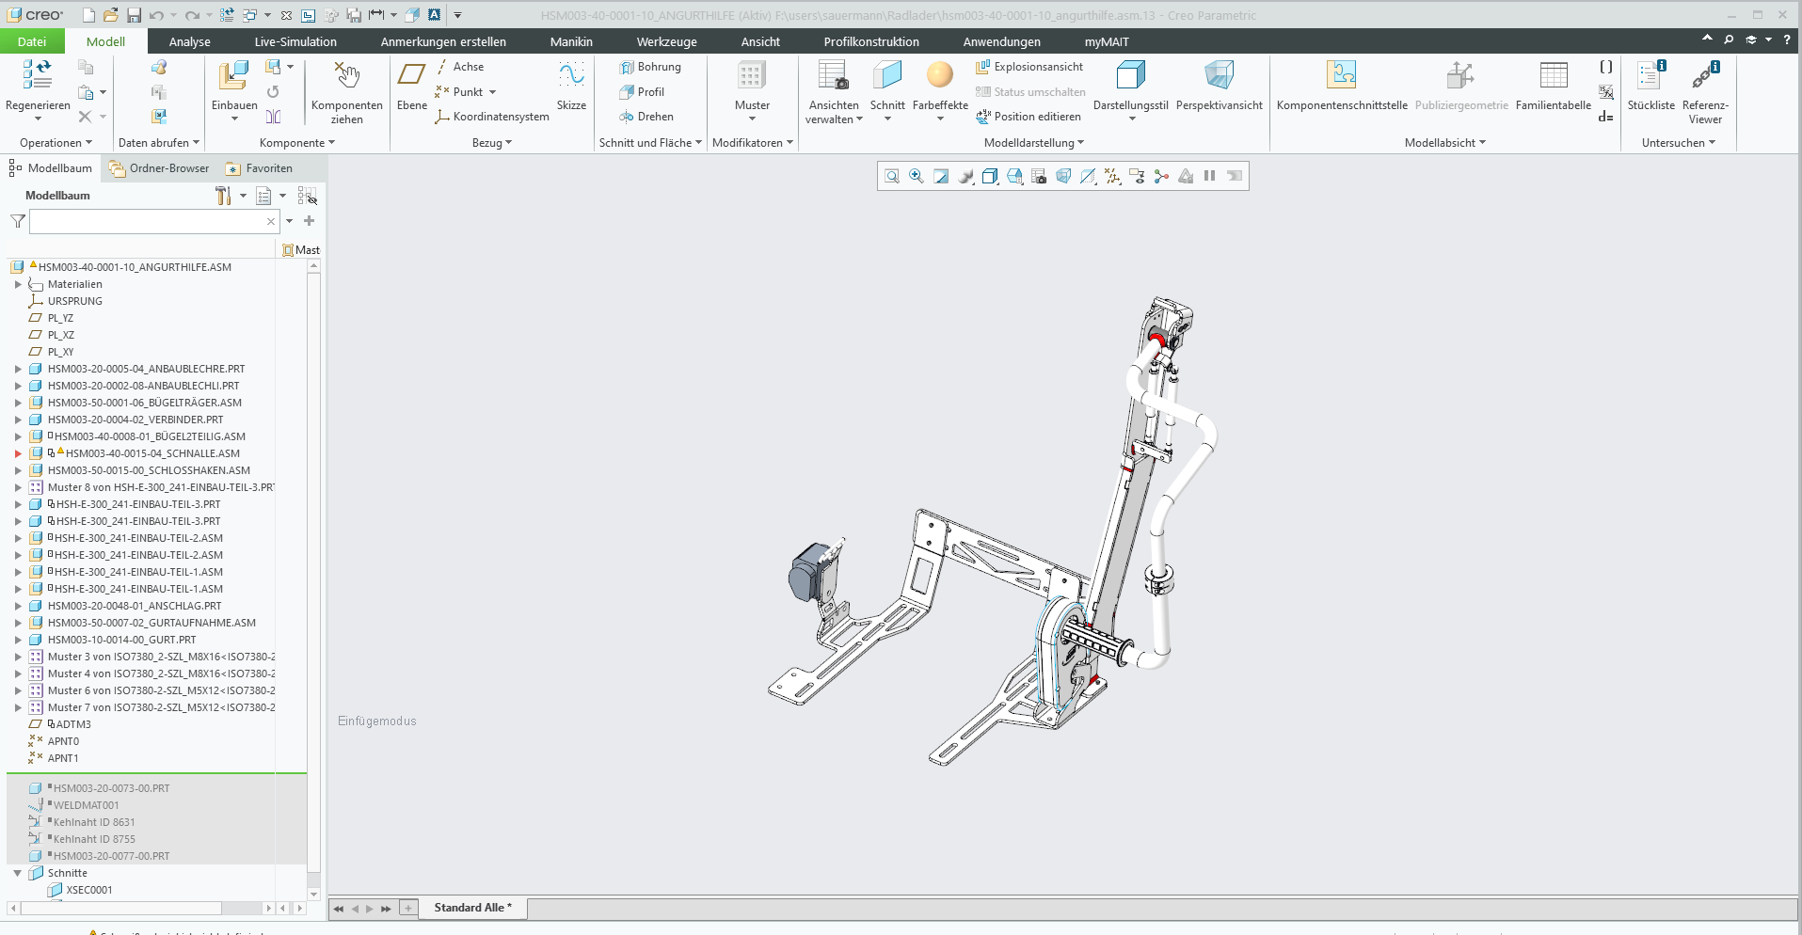The height and width of the screenshot is (935, 1802).
Task: Click the Muster pattern icon
Action: click(x=751, y=75)
